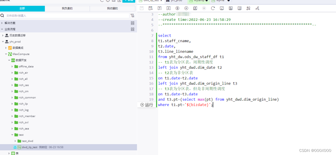Image resolution: width=336 pixels, height=155 pixels.
Task: Select the rich_sea folder label
Action: (24, 129)
